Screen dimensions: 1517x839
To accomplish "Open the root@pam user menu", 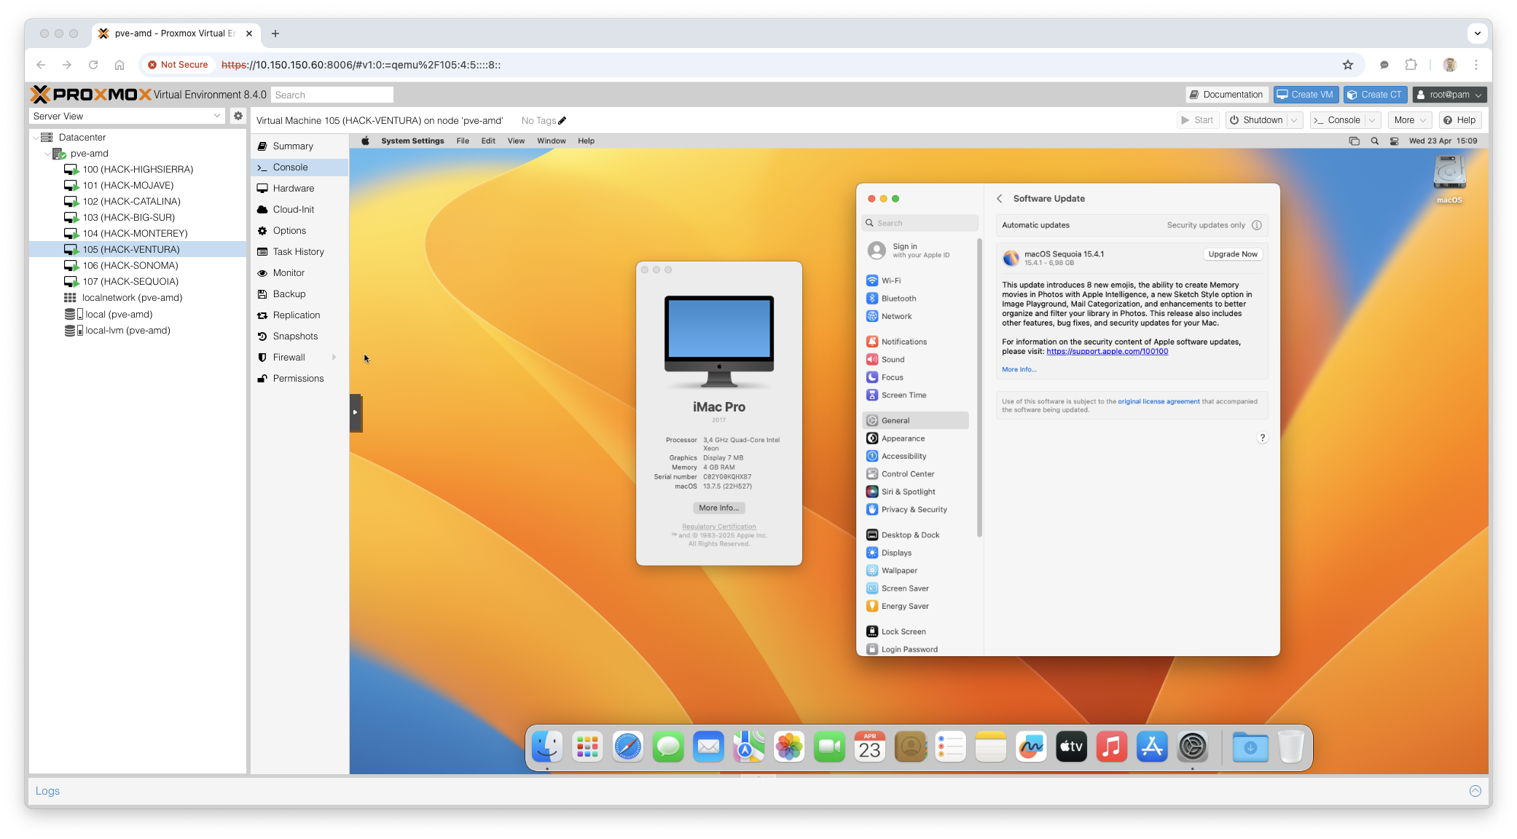I will point(1449,95).
